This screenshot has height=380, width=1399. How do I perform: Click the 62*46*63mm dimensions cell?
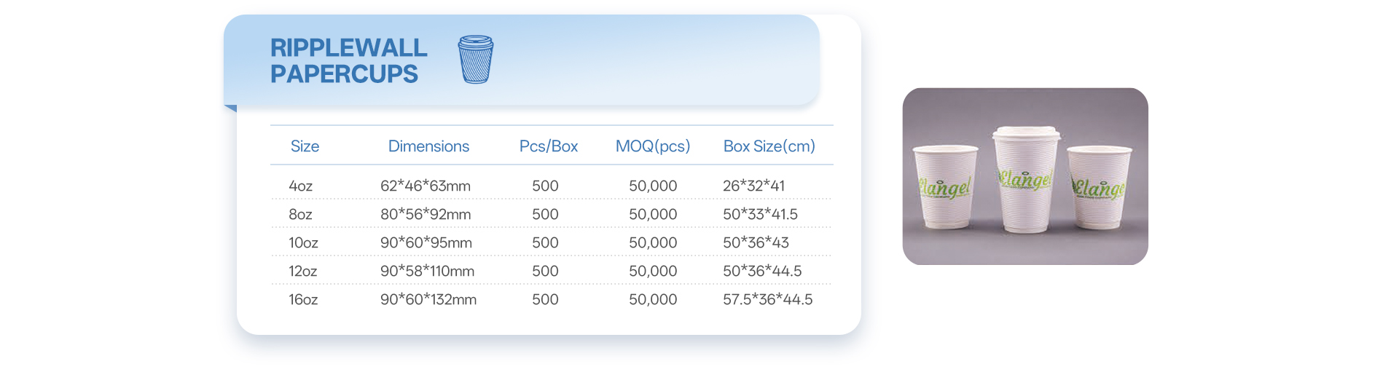point(425,186)
